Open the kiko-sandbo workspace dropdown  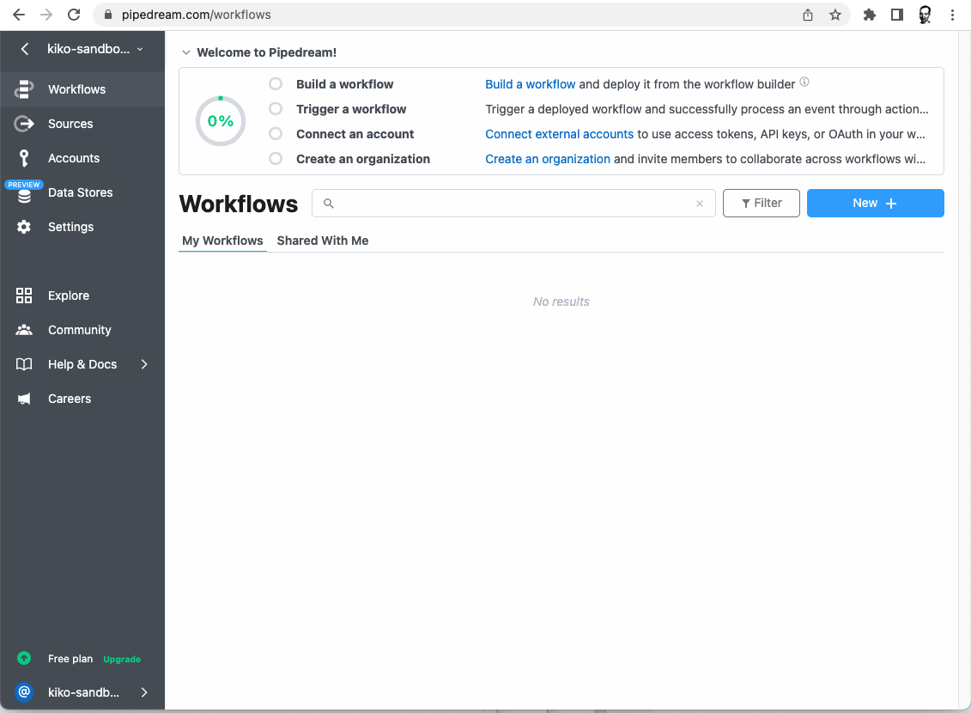tap(95, 49)
